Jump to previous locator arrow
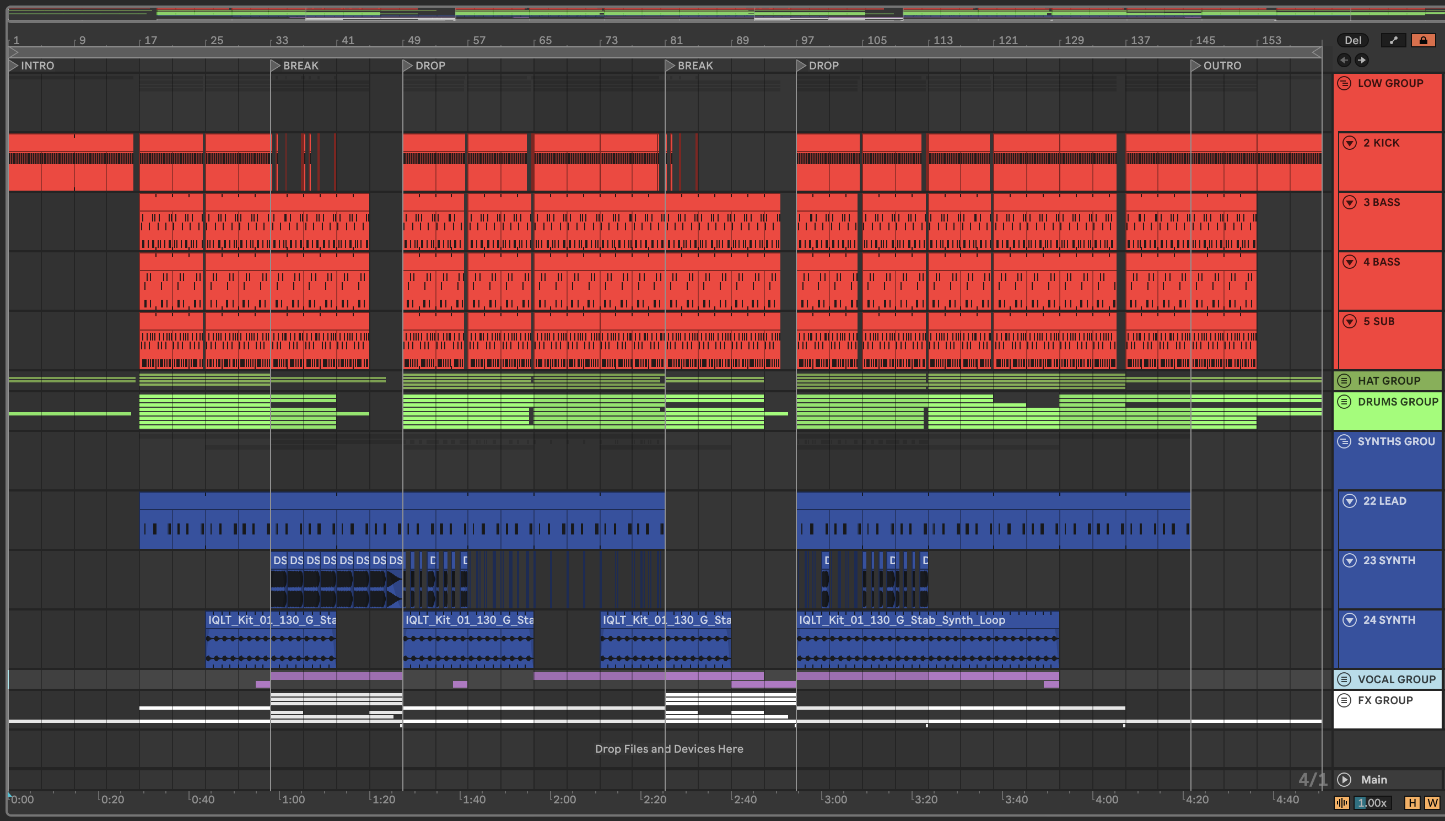Screen dimensions: 1445x821 (1344, 60)
